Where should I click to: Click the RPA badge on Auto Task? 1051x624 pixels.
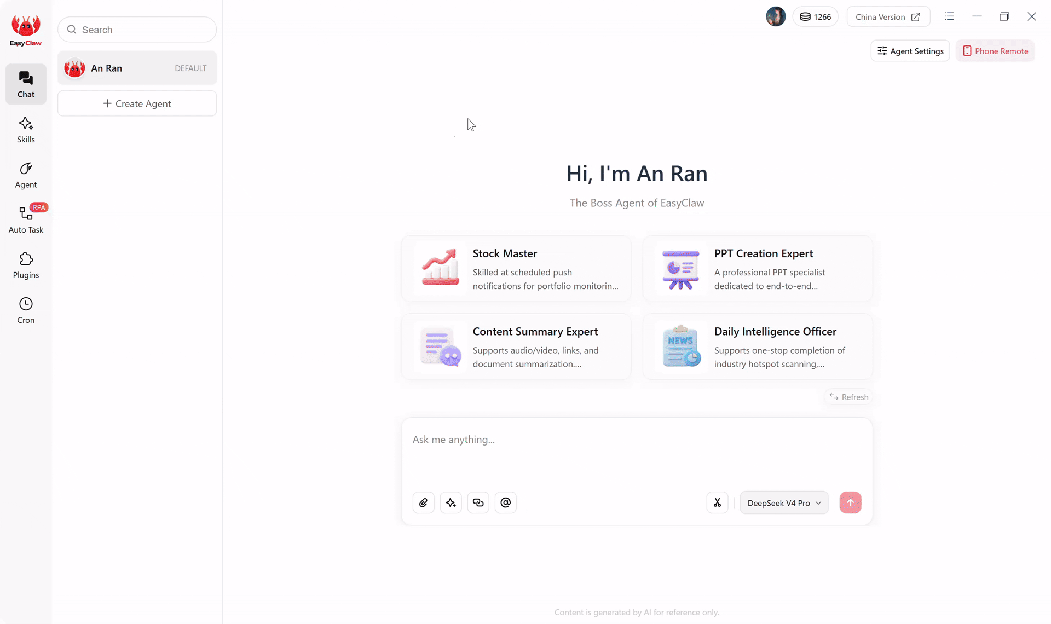point(39,207)
